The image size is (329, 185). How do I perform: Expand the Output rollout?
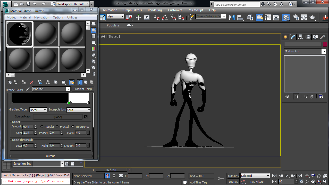tap(50, 156)
